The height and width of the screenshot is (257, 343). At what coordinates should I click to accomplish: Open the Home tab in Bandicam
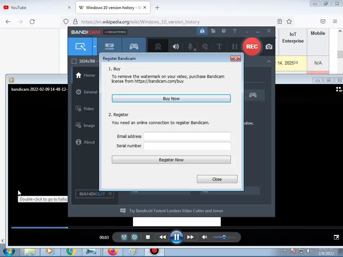(x=85, y=75)
